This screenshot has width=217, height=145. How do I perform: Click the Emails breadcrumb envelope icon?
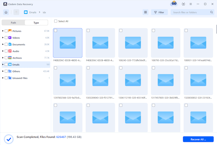(26, 12)
